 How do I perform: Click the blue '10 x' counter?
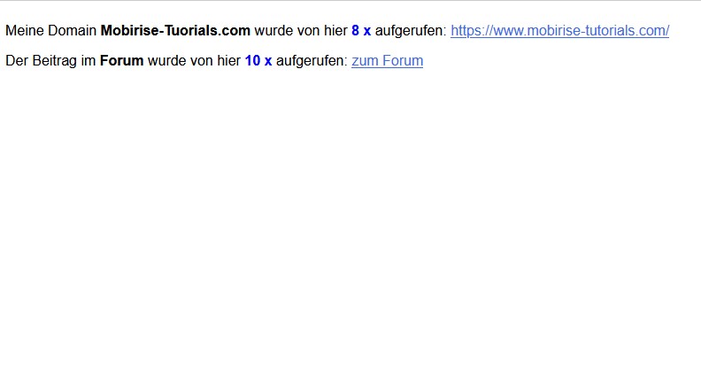258,61
